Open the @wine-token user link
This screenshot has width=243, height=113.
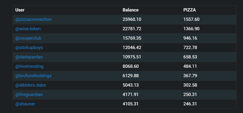point(28,29)
